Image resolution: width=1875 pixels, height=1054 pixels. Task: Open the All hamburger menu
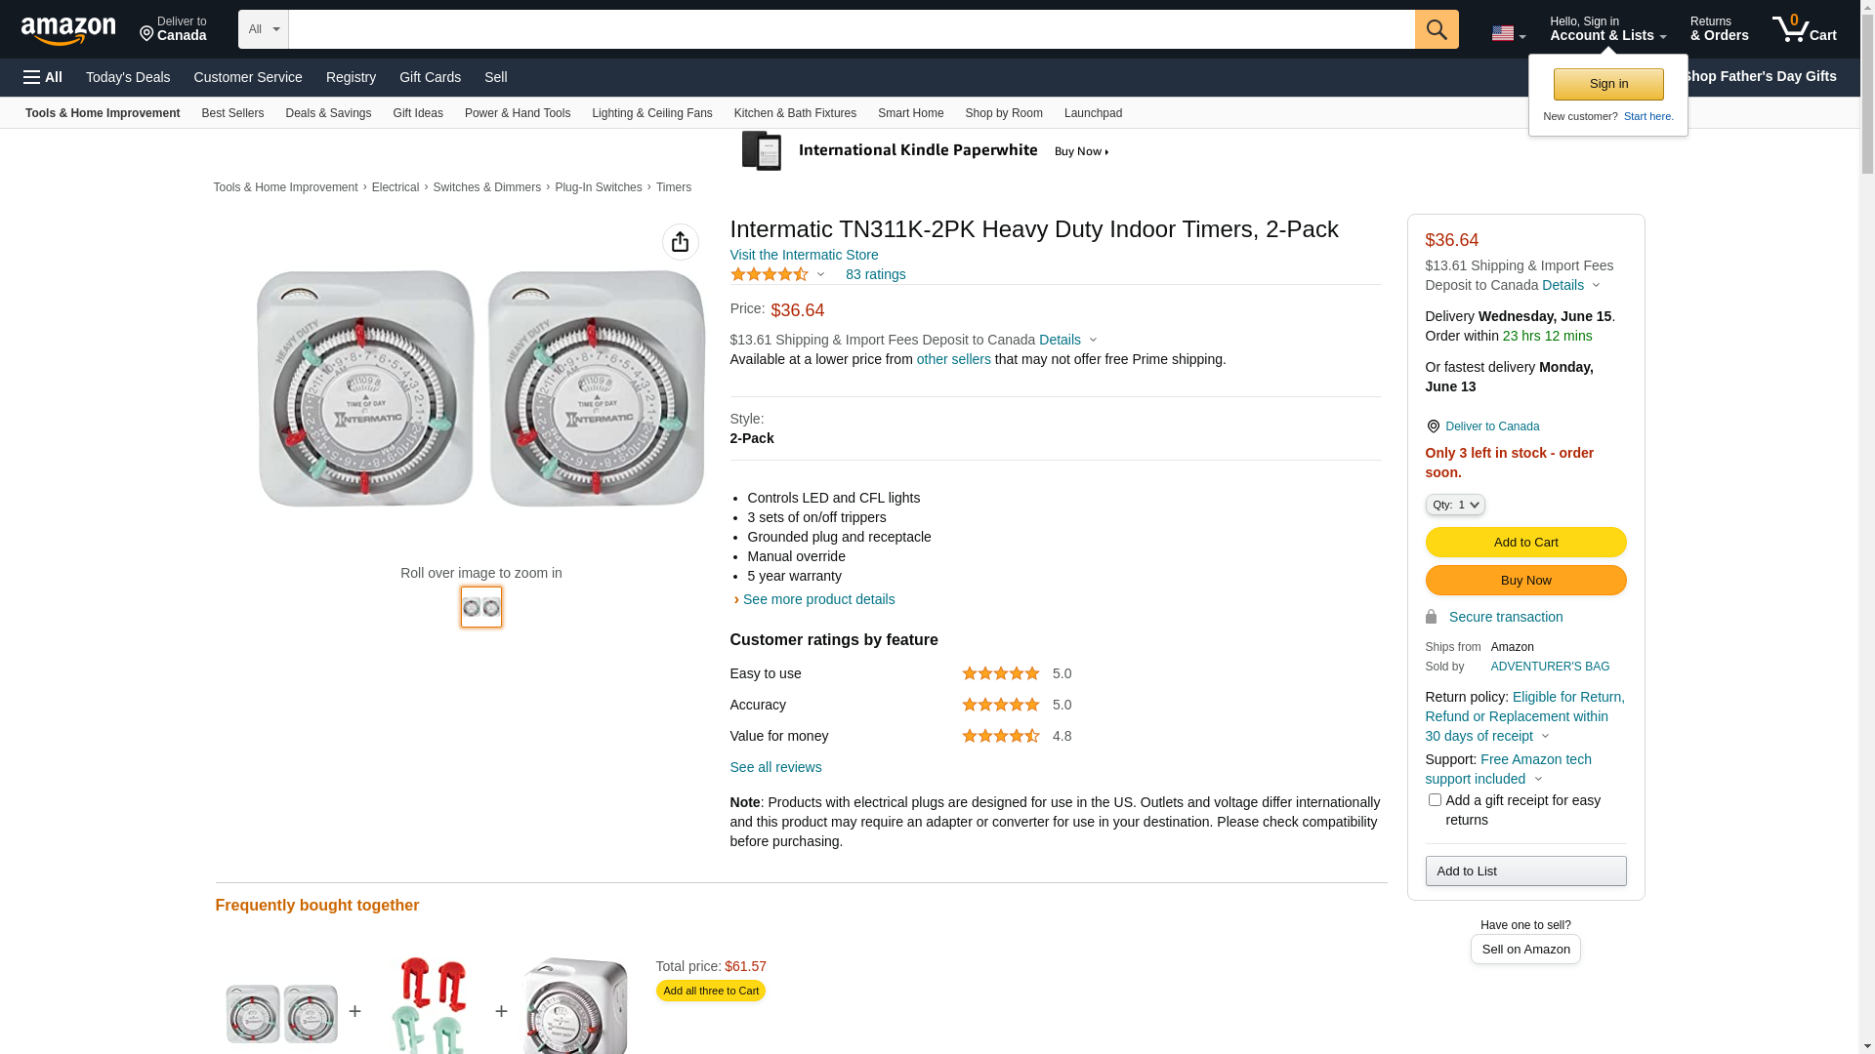43,77
